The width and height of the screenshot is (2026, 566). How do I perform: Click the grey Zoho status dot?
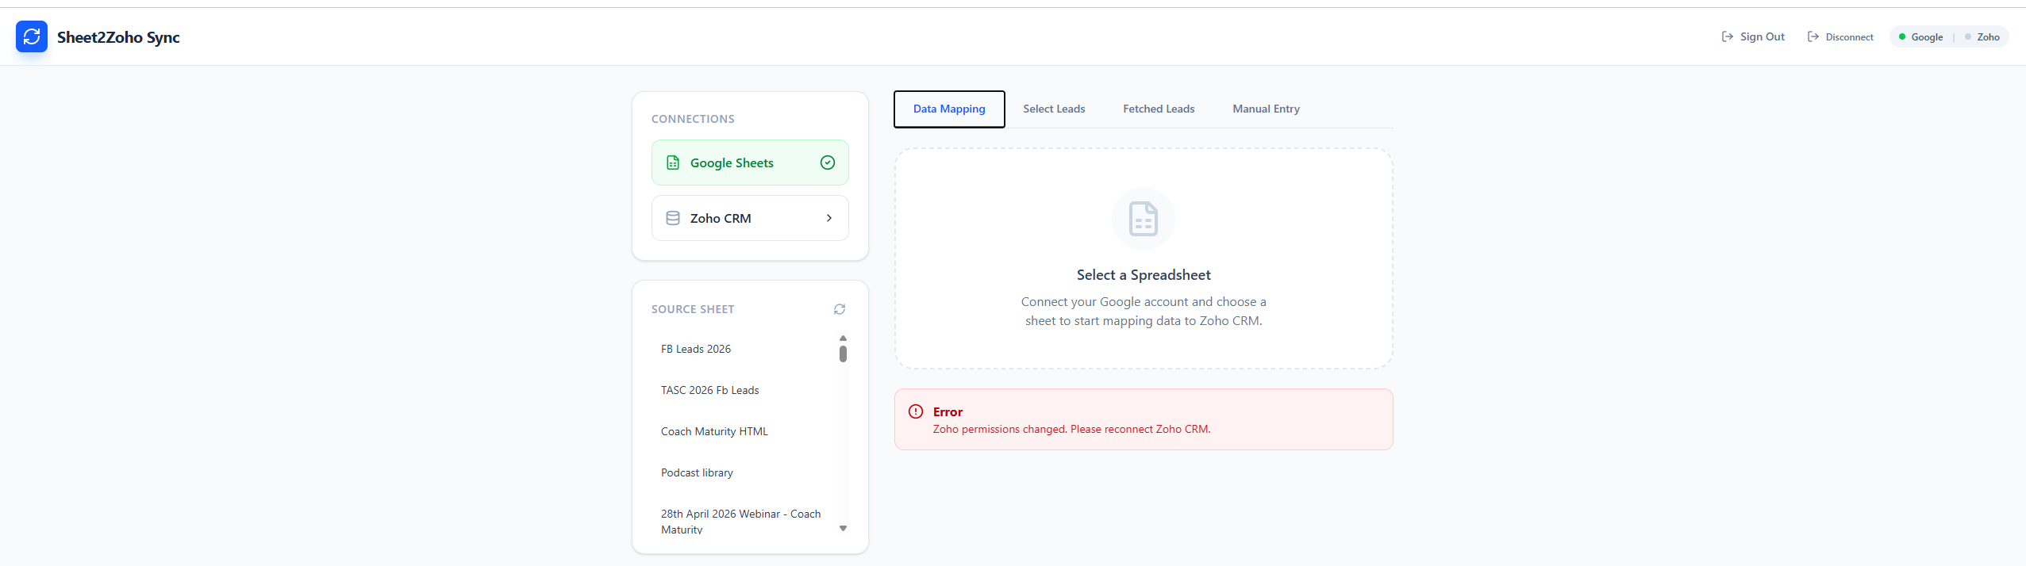pos(1967,36)
